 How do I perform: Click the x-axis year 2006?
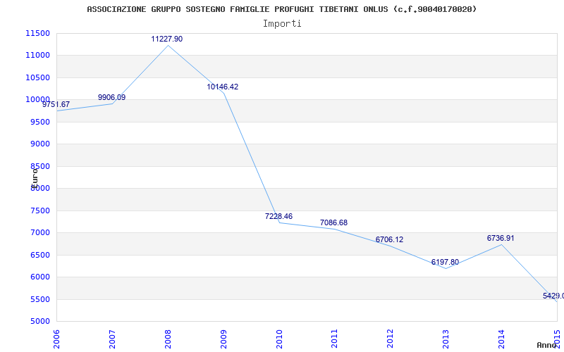click(x=56, y=339)
